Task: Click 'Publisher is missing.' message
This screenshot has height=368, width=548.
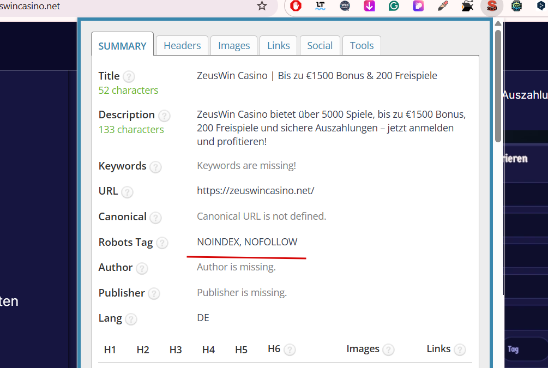Action: (x=242, y=293)
